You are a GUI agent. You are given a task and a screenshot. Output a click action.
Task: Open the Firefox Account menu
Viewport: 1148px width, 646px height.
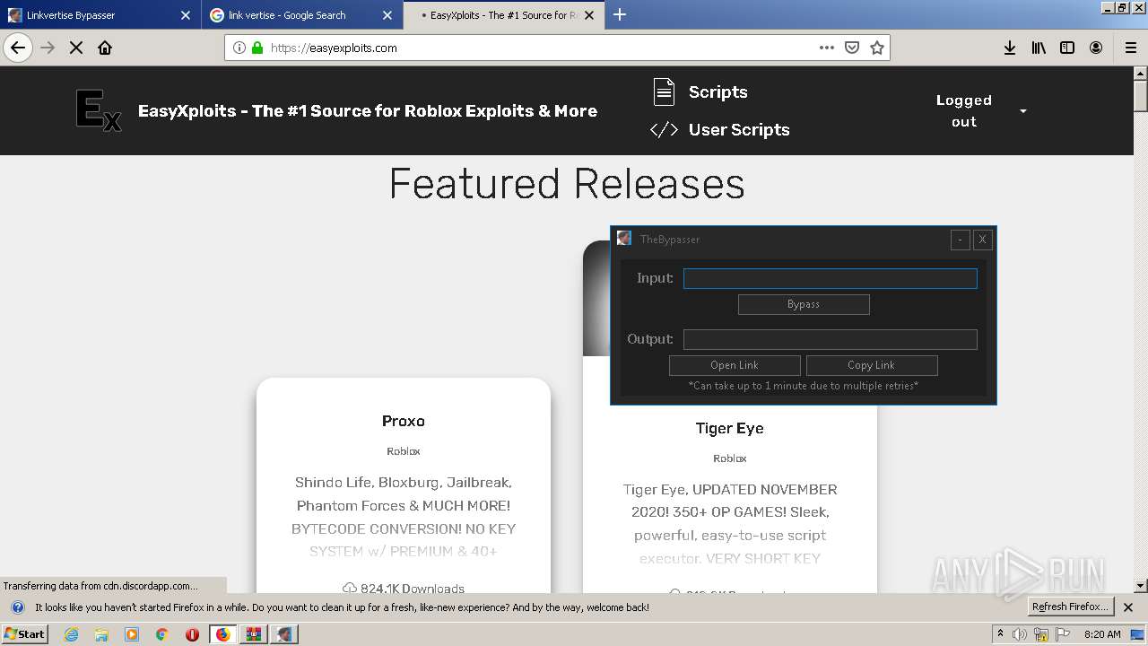(x=1096, y=48)
